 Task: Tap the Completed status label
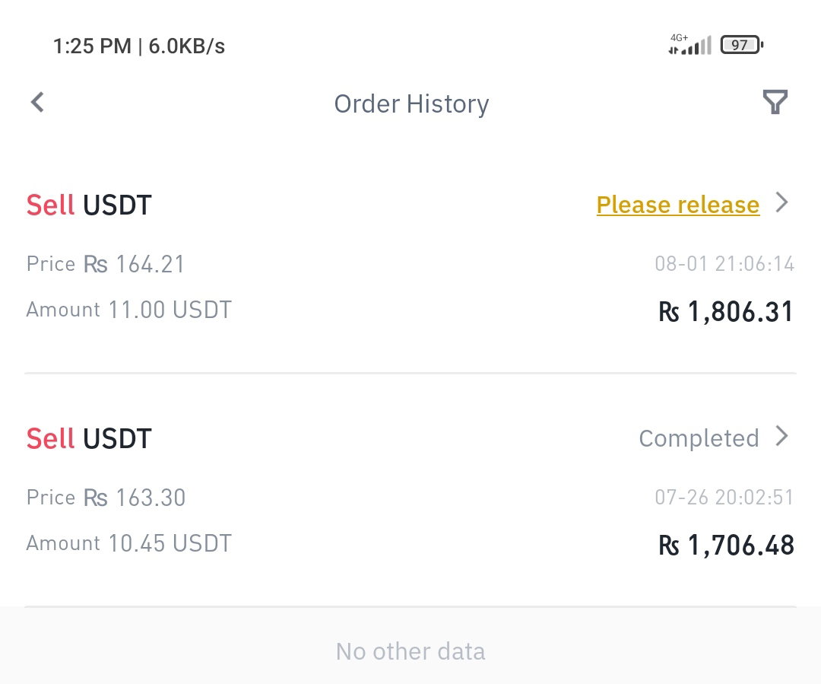pos(699,438)
